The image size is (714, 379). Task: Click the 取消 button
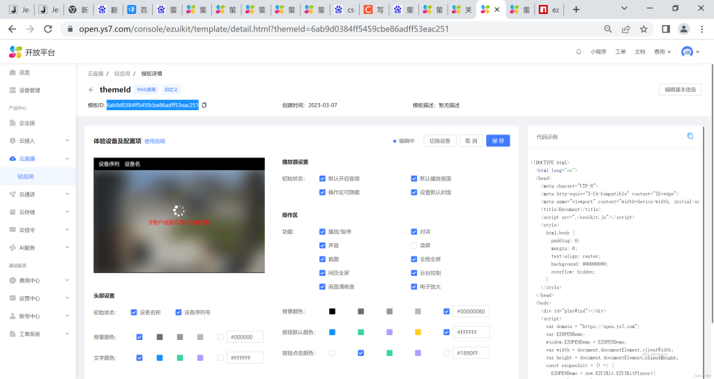[471, 141]
